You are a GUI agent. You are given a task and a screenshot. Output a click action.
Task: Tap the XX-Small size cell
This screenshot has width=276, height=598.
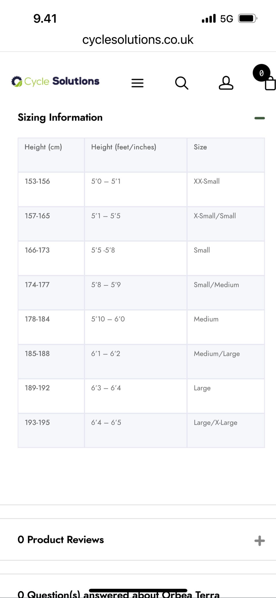tap(207, 181)
